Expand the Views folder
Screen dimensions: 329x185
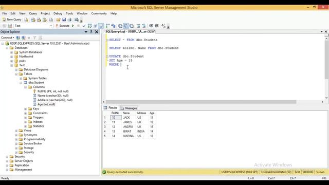pyautogui.click(x=16, y=131)
